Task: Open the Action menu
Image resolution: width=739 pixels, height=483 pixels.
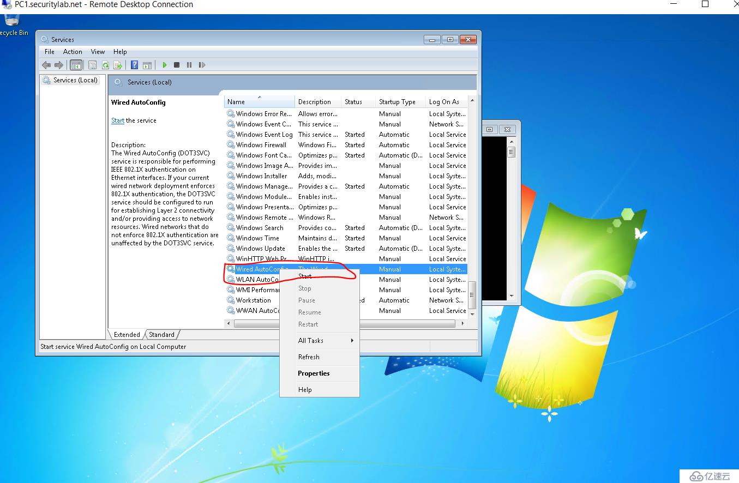Action: point(73,52)
